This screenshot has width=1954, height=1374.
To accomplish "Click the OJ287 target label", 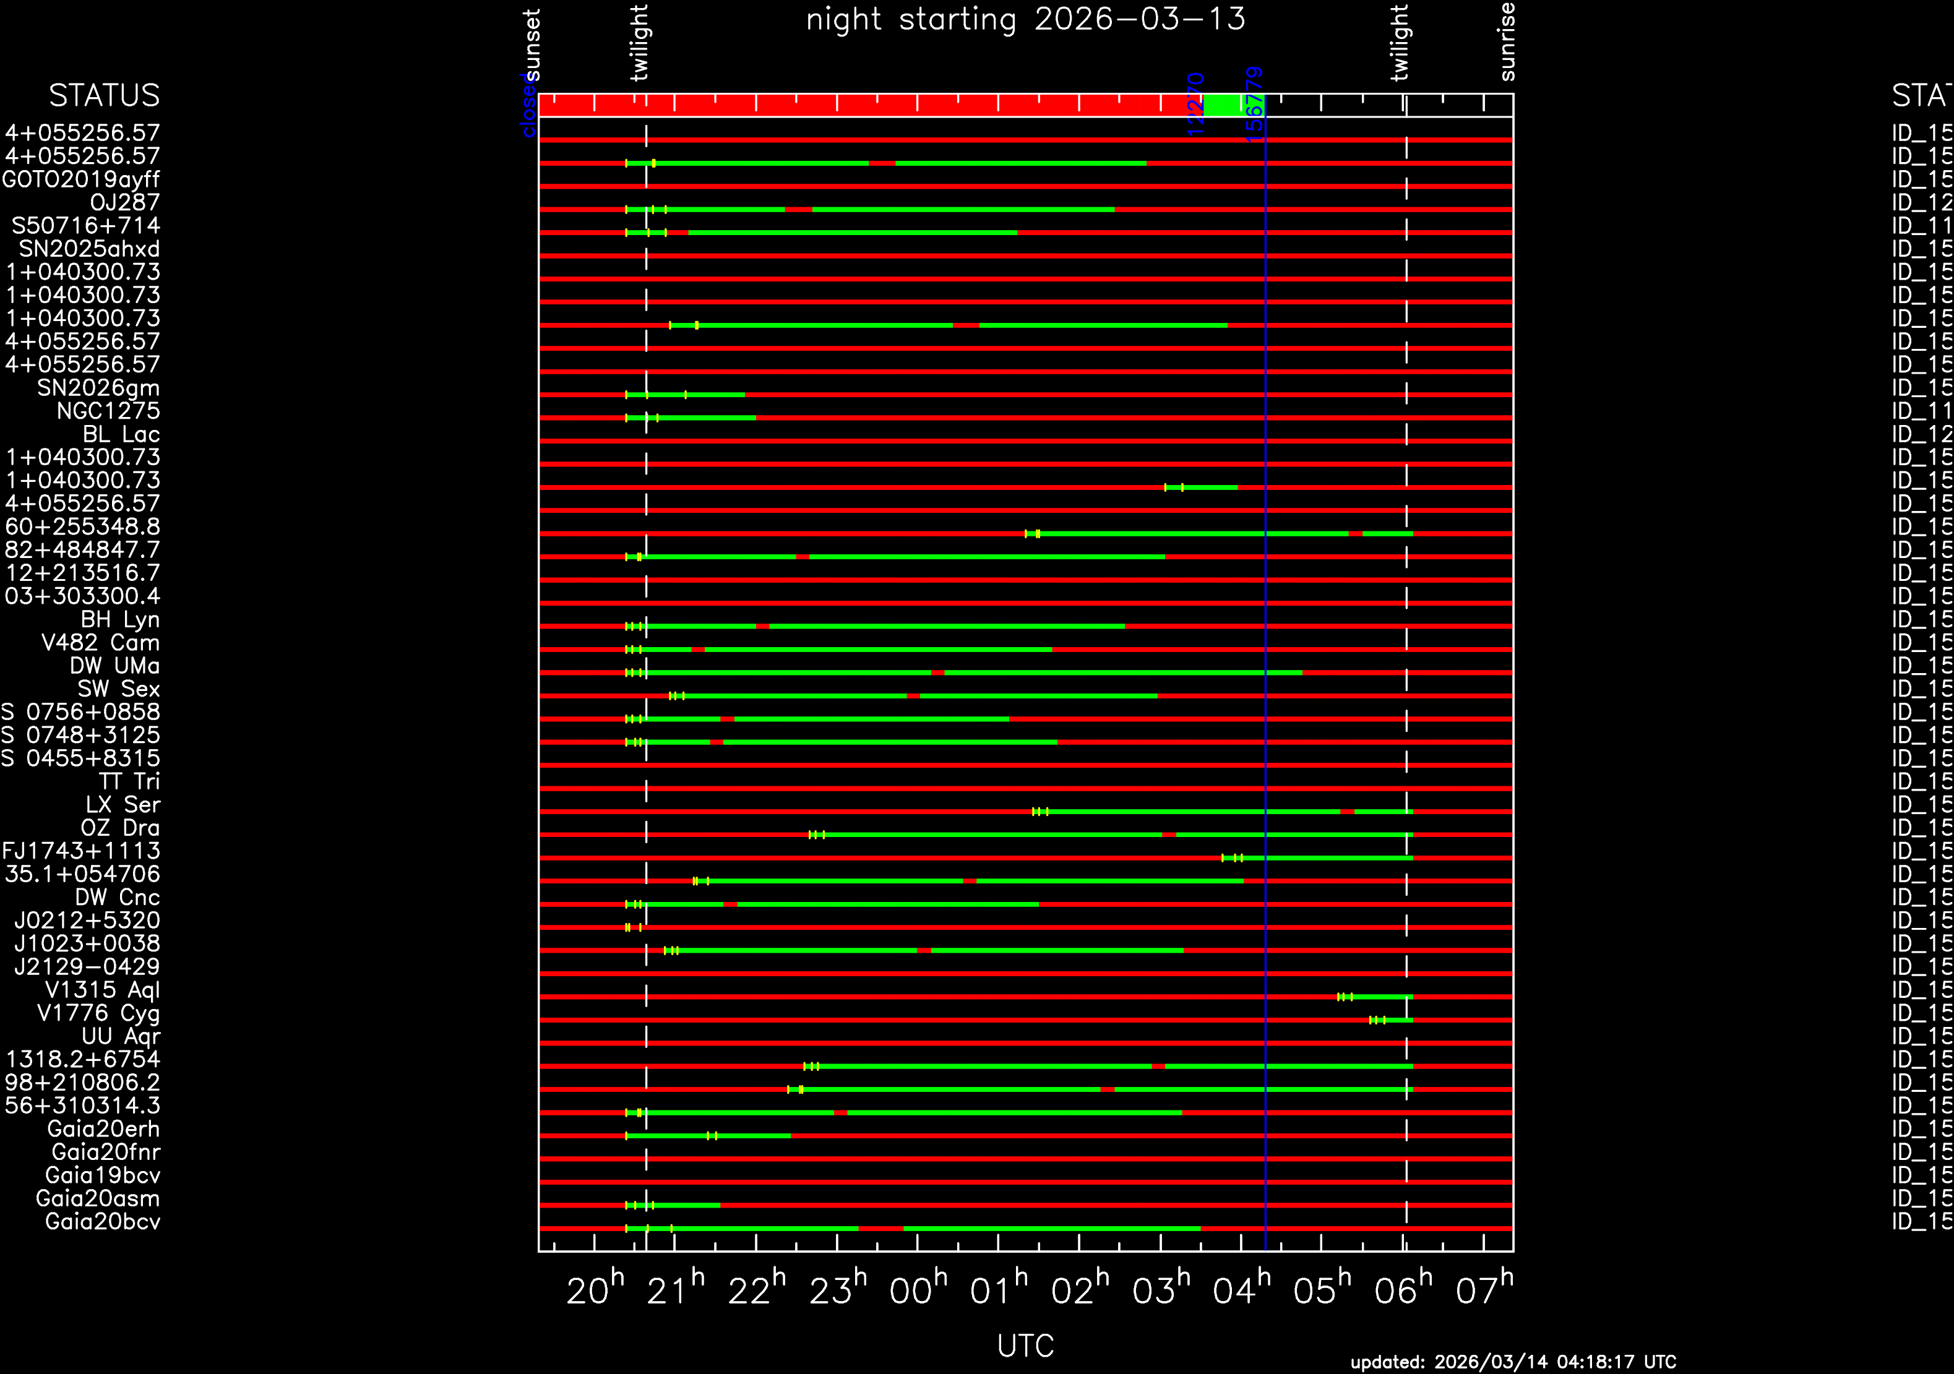I will (124, 202).
